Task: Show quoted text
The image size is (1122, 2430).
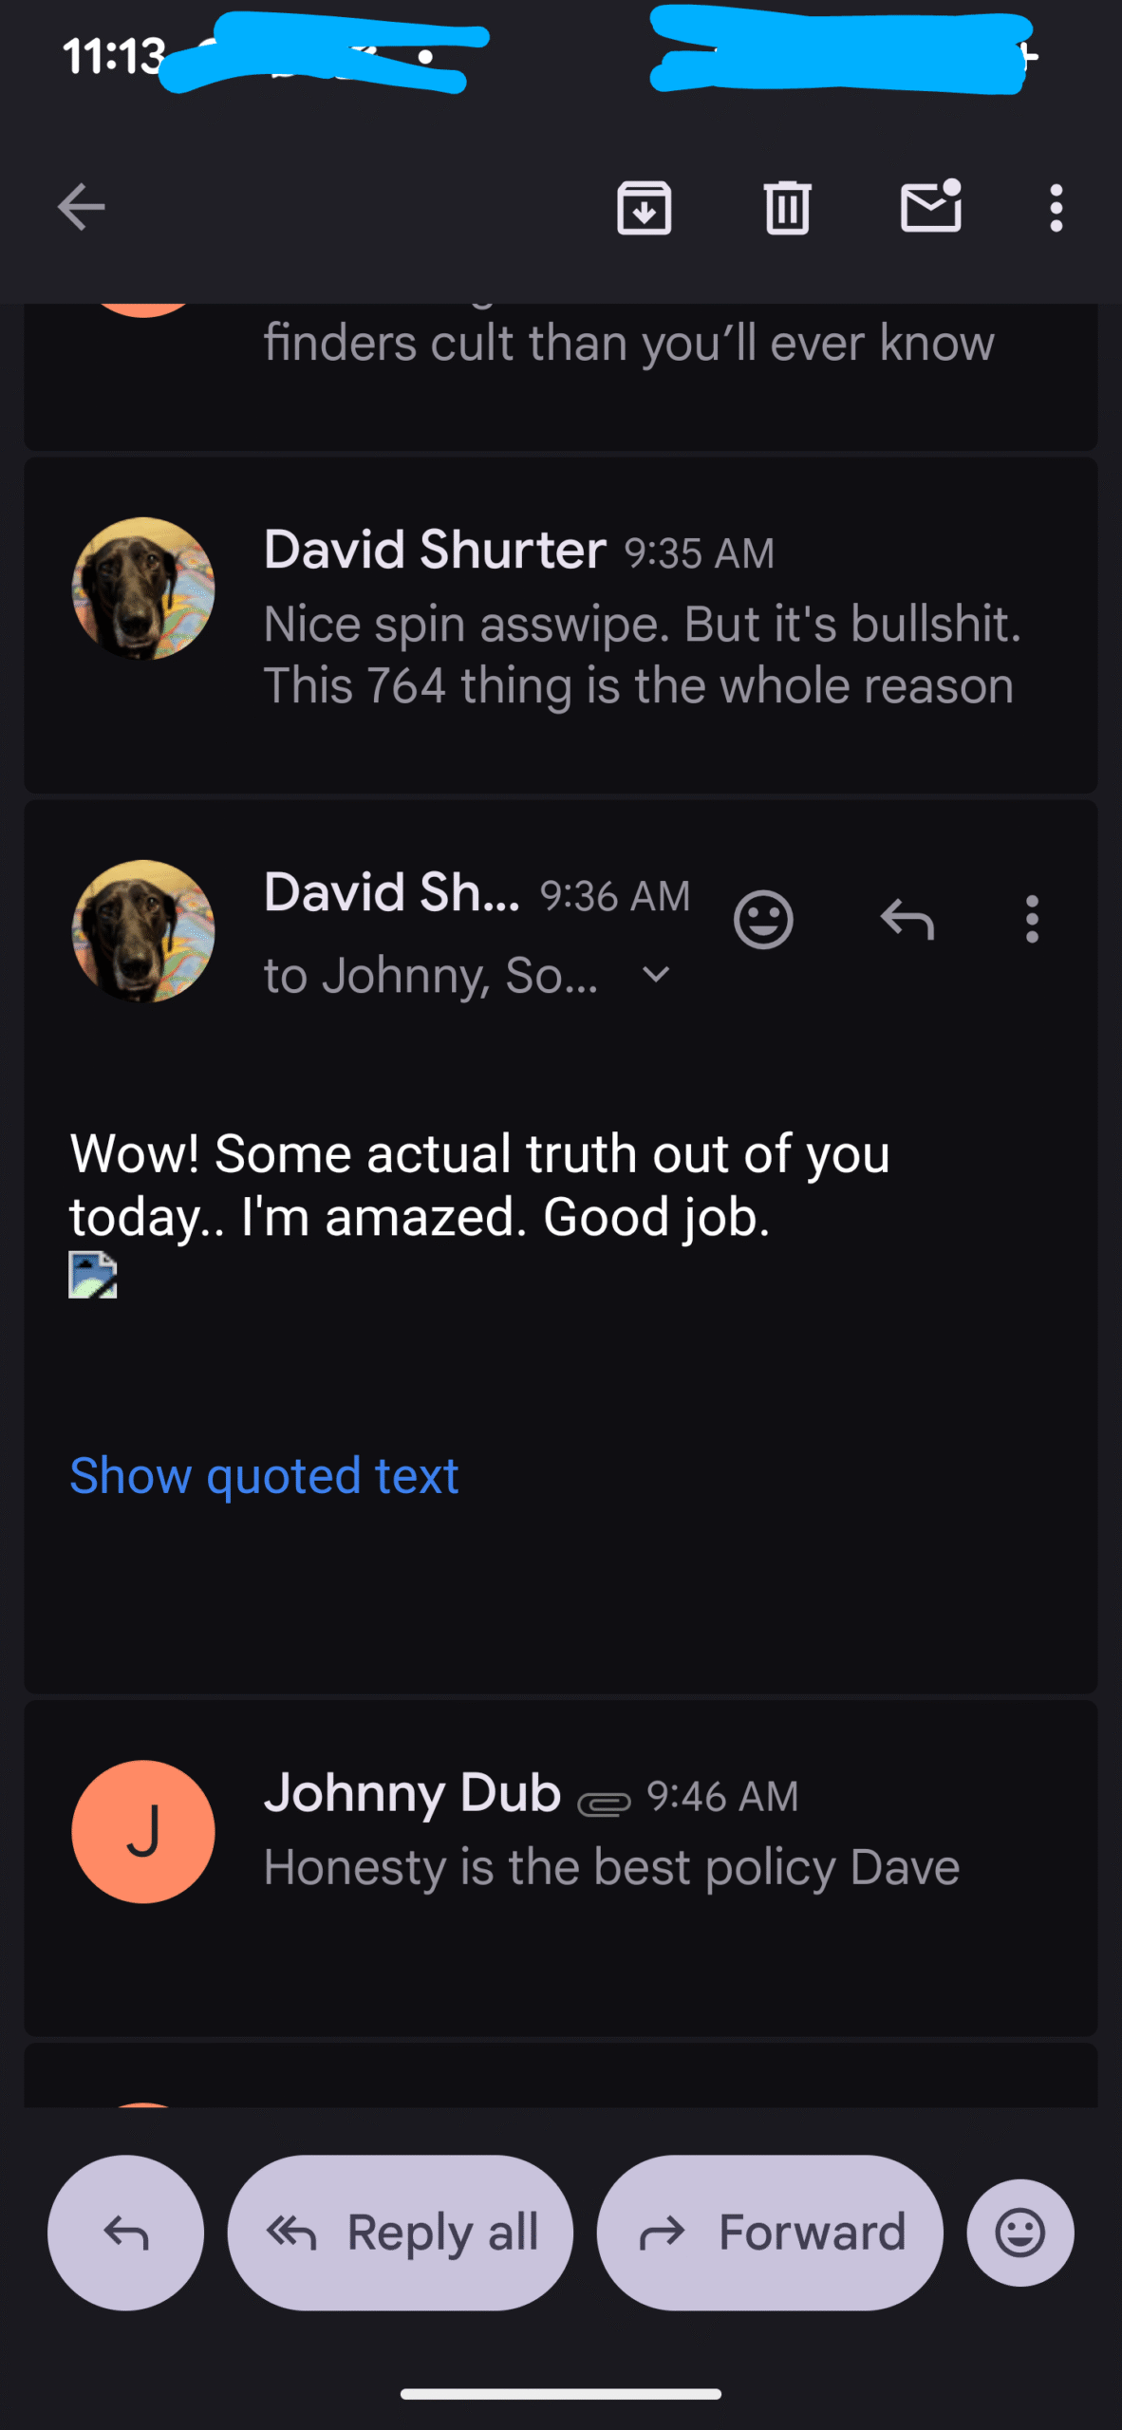Action: (264, 1476)
